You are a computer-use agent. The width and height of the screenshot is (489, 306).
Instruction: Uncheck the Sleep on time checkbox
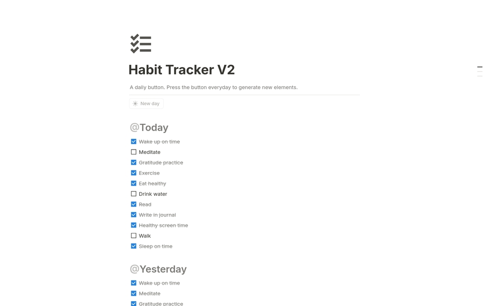(x=134, y=246)
